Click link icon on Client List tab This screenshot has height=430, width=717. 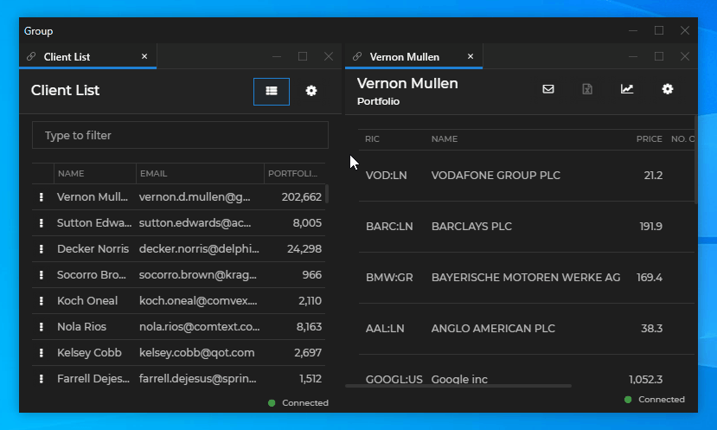[x=31, y=56]
